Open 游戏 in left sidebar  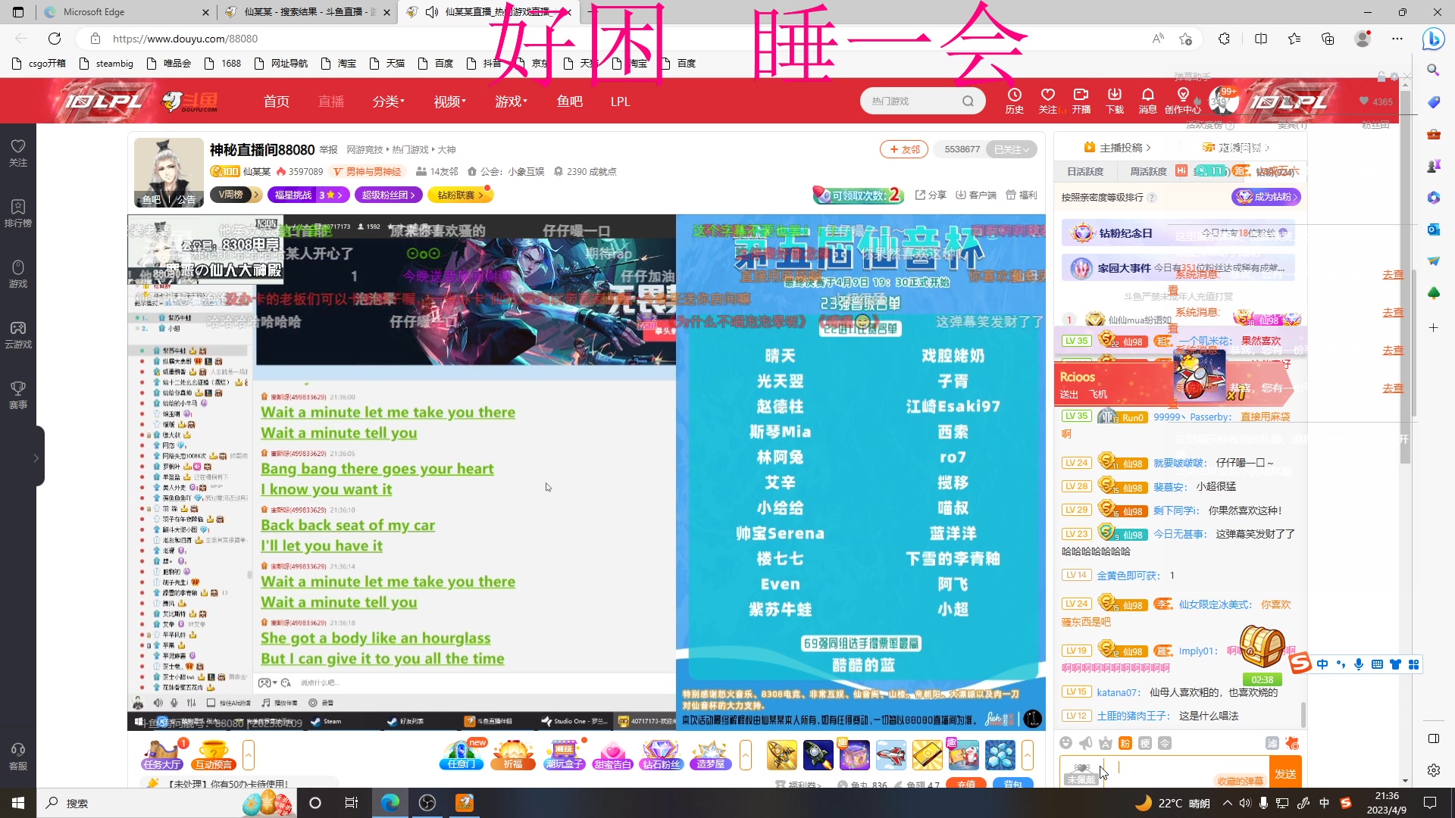pos(18,273)
